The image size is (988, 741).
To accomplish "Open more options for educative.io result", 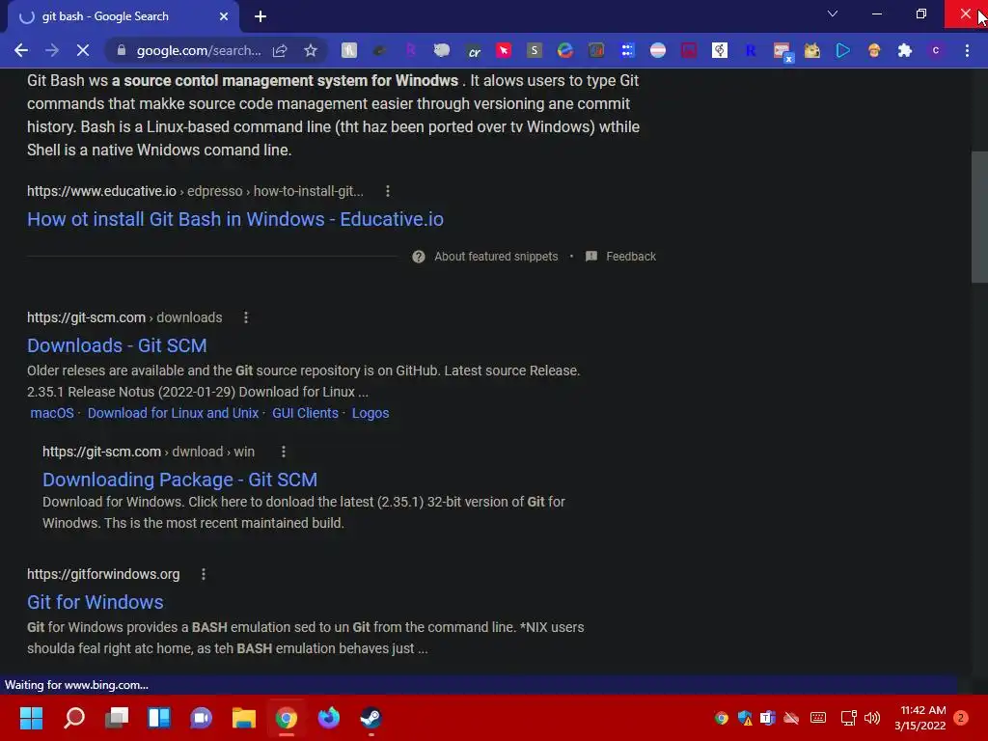I will (388, 191).
